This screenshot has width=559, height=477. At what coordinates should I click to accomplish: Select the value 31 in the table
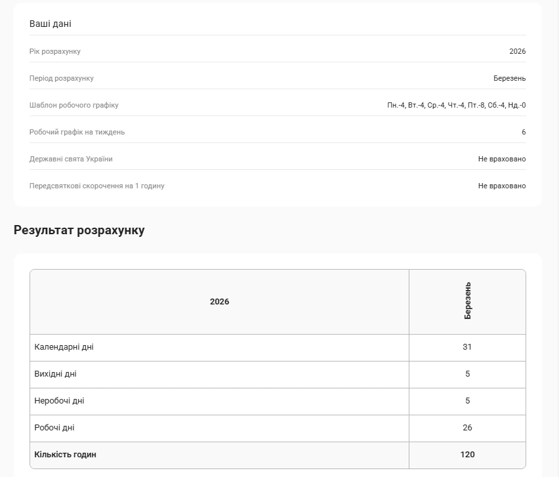click(467, 347)
